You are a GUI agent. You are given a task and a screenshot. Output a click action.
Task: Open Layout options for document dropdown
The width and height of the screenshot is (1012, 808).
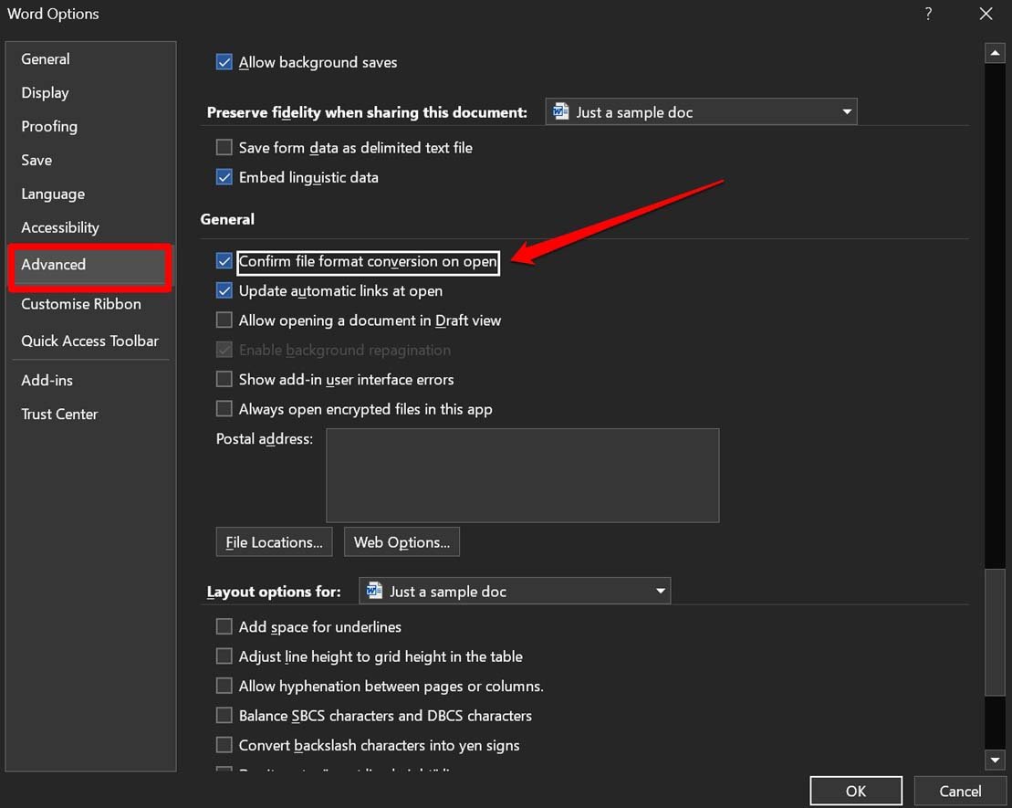click(515, 591)
